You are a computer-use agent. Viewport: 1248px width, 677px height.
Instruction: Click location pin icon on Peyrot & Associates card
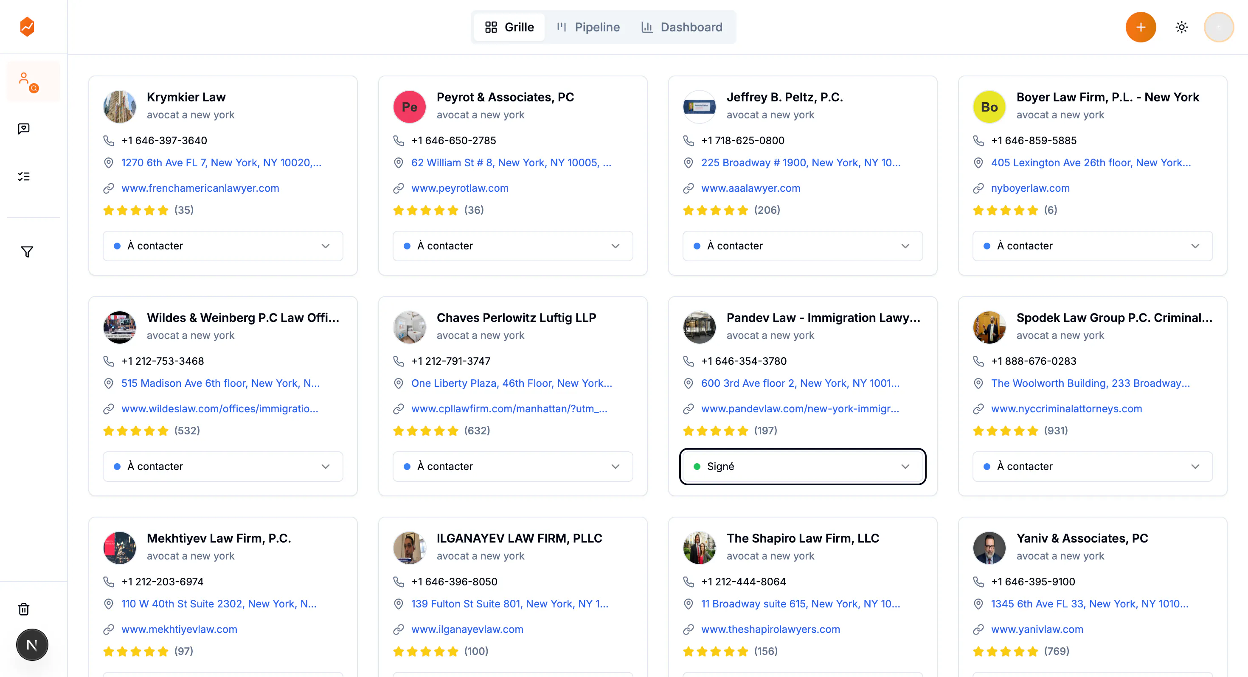click(398, 163)
